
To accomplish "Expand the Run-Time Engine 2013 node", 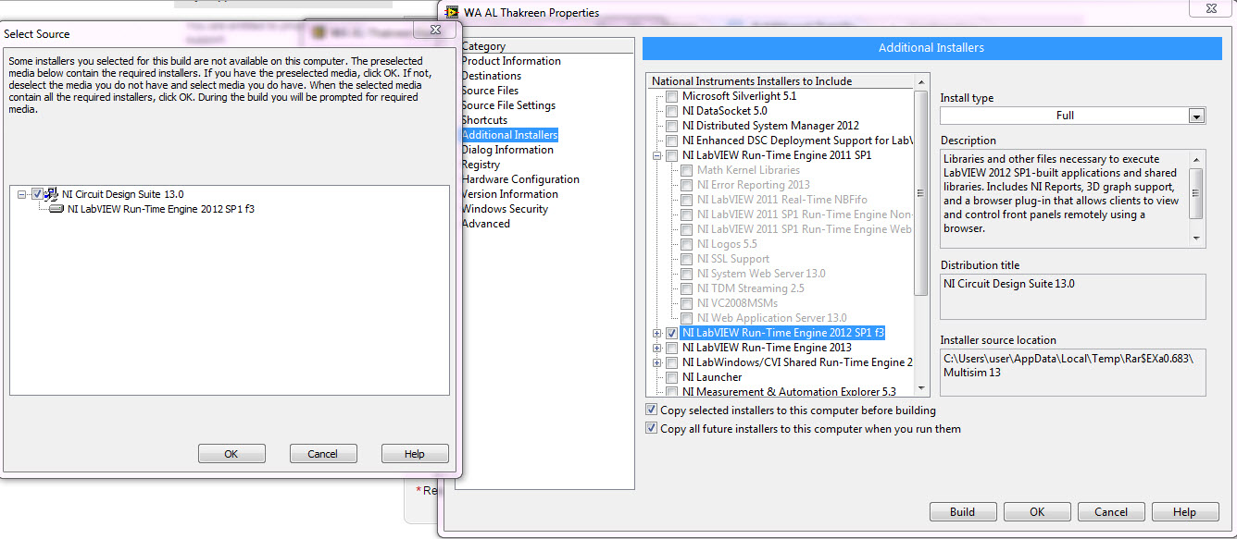I will [x=657, y=348].
